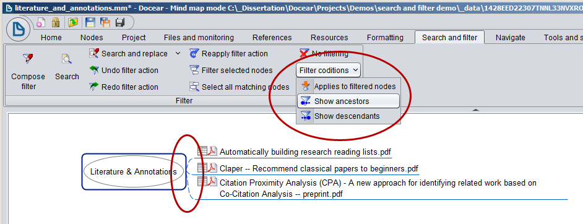Image resolution: width=583 pixels, height=224 pixels.
Task: Switch to the References tab
Action: pos(272,38)
